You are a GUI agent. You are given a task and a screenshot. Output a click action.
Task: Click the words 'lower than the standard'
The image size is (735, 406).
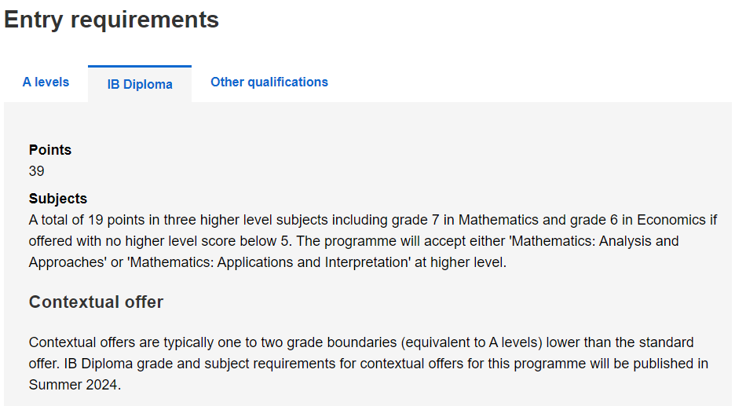(x=620, y=342)
